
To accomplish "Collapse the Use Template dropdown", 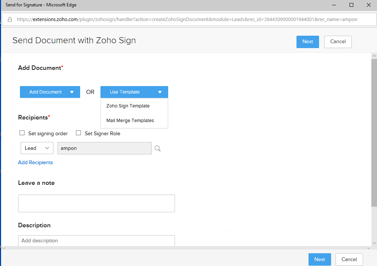I will tap(134, 92).
